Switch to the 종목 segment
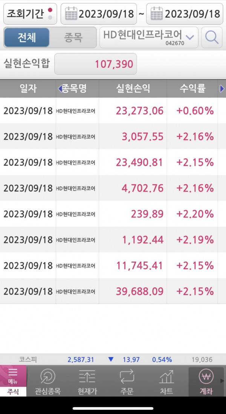Image resolution: width=226 pixels, height=414 pixels. 73,37
